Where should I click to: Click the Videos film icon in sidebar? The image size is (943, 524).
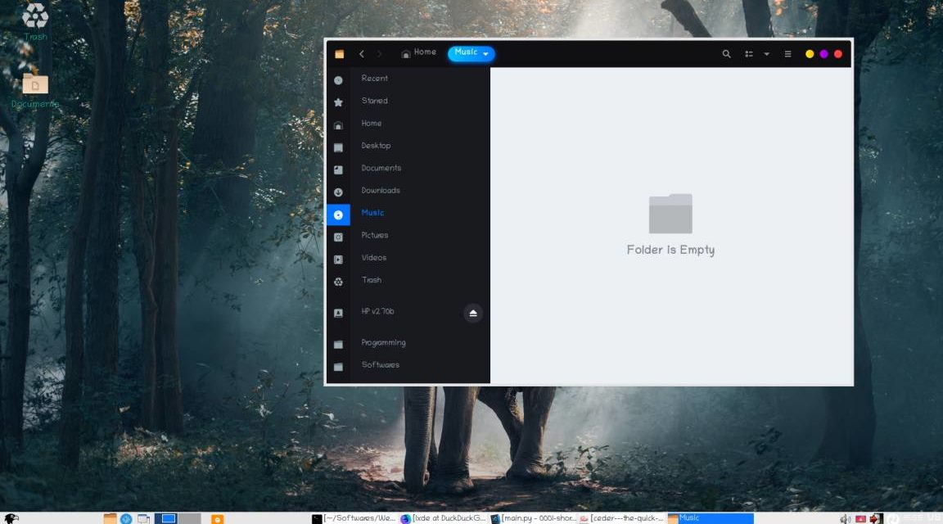point(338,260)
